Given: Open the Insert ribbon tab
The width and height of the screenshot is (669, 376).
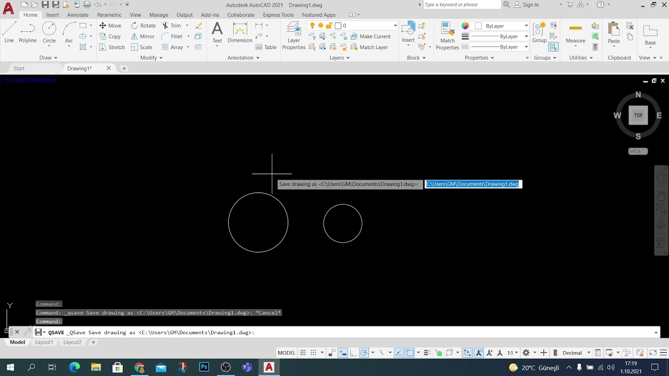Looking at the screenshot, I should (x=52, y=15).
